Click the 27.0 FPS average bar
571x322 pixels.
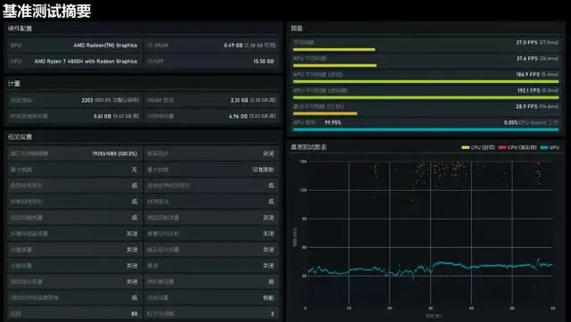click(x=334, y=50)
